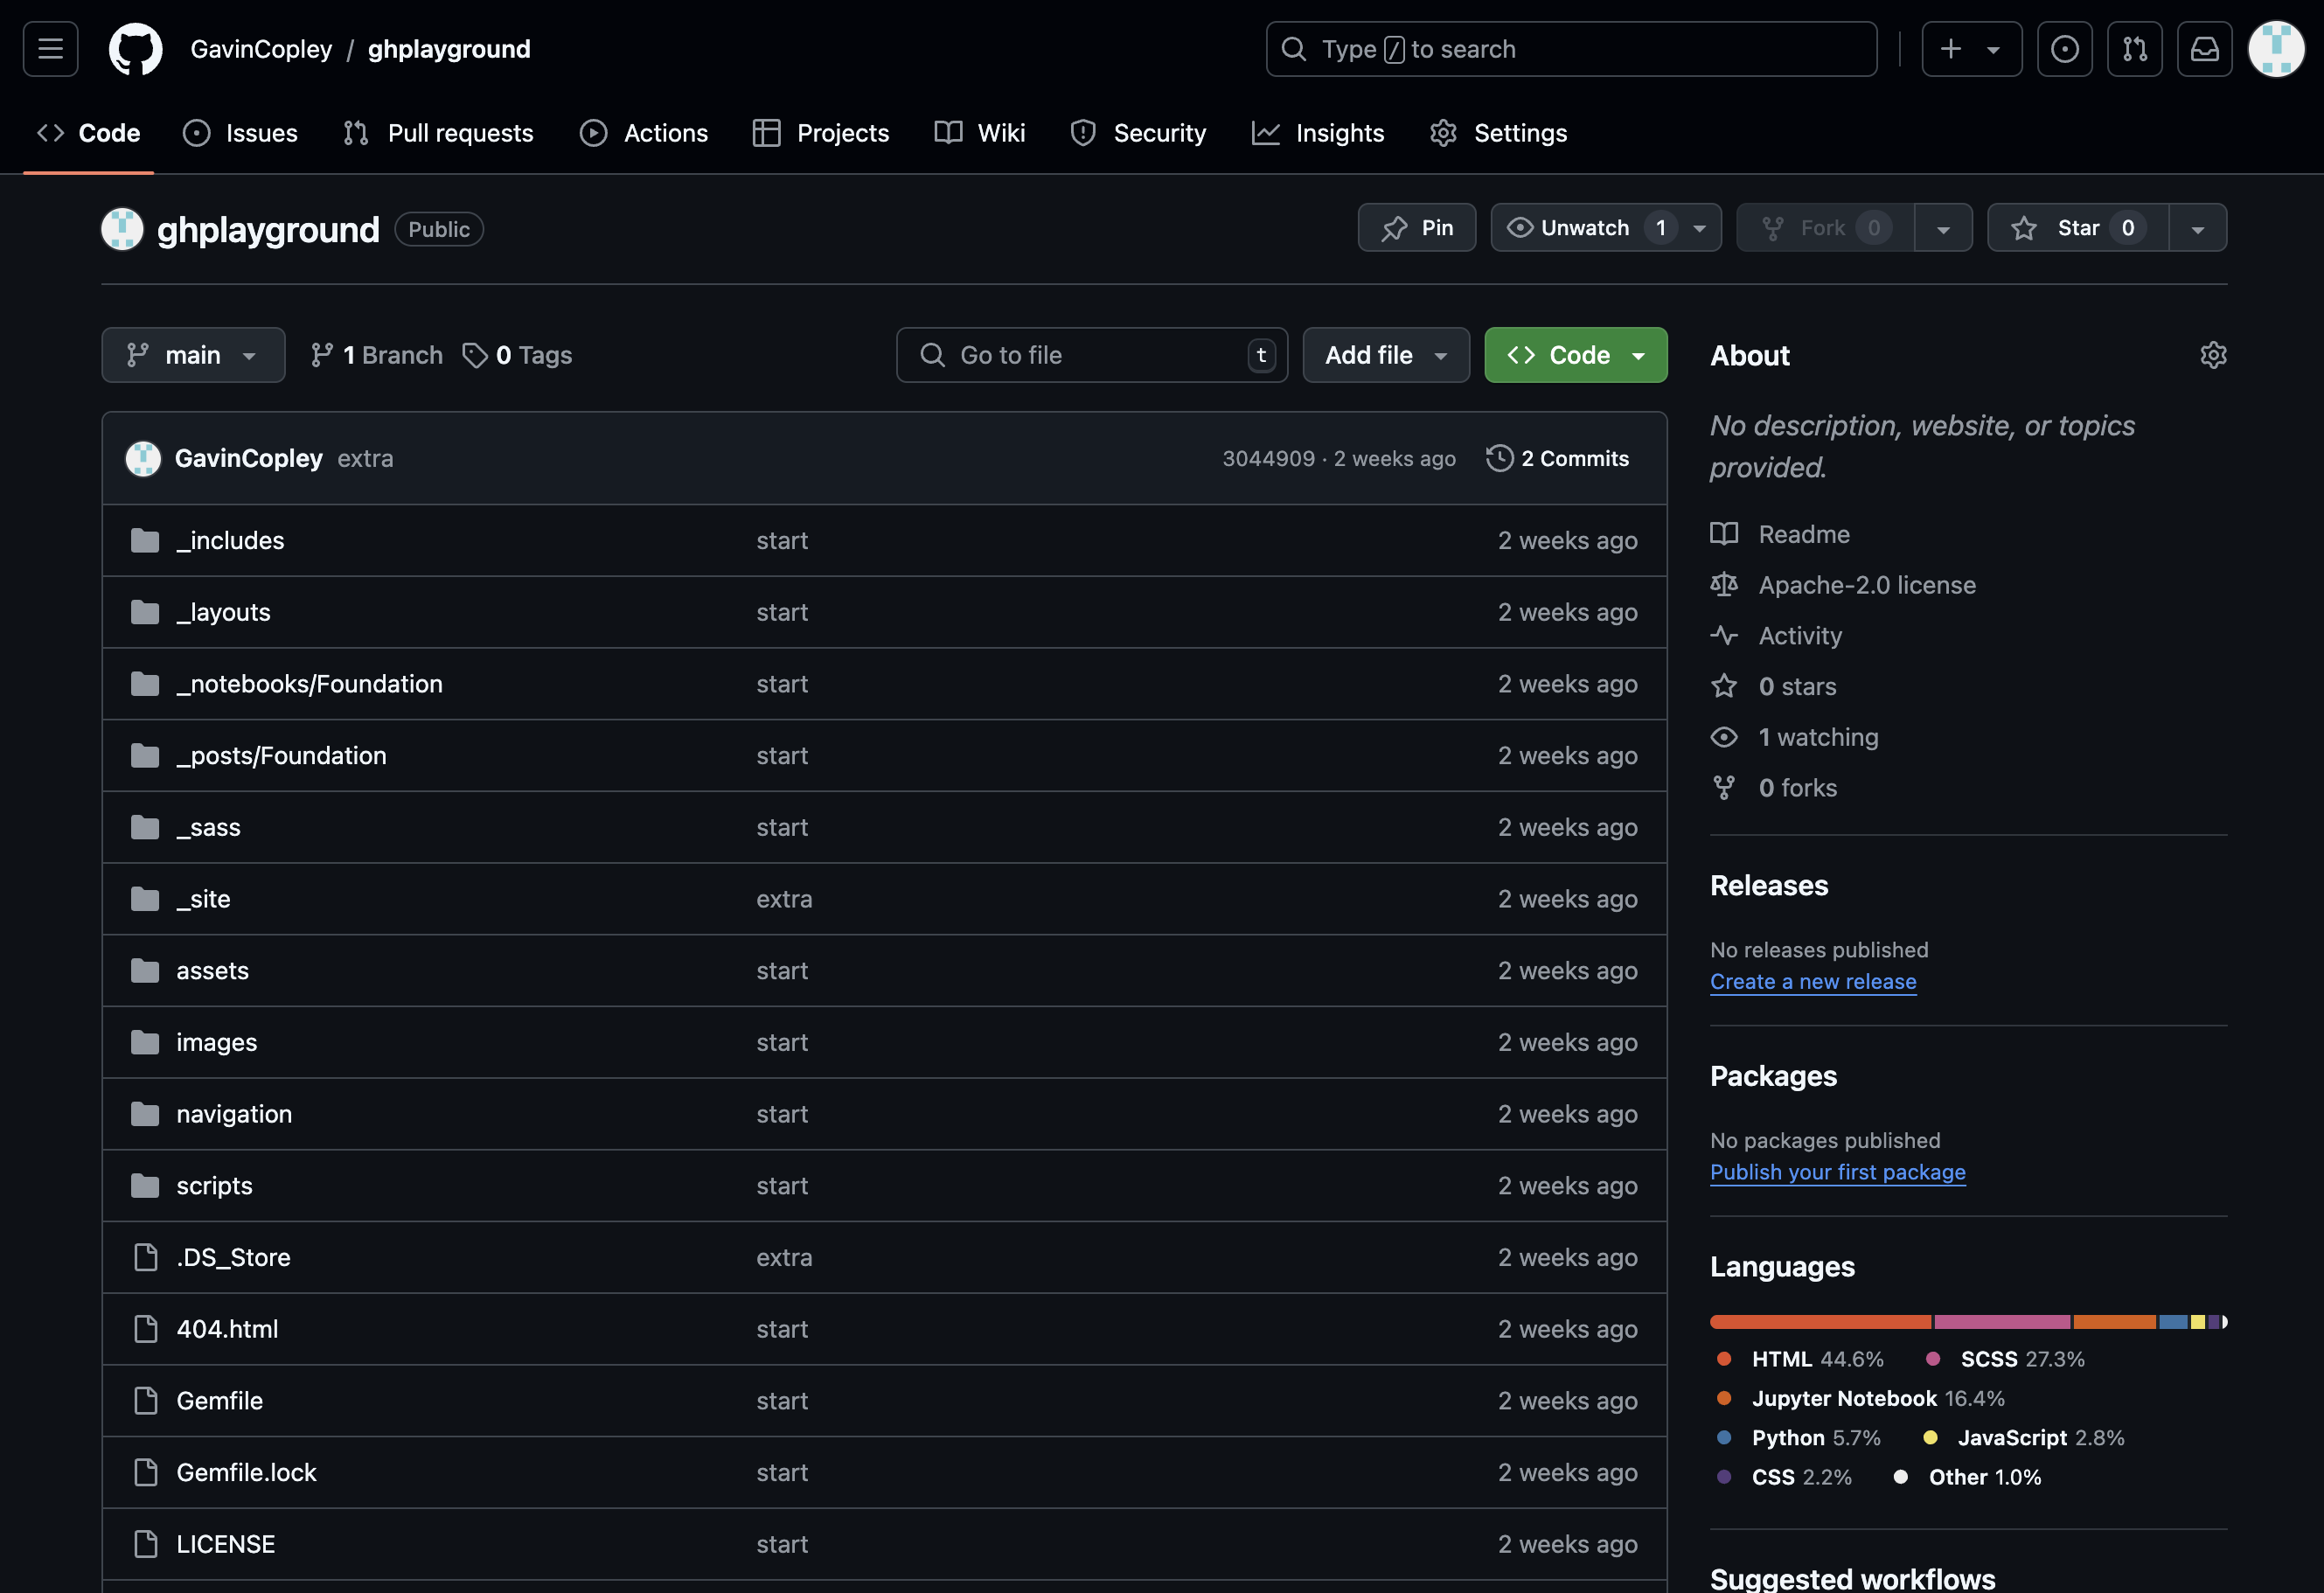View the 0 stars link

[x=1773, y=686]
